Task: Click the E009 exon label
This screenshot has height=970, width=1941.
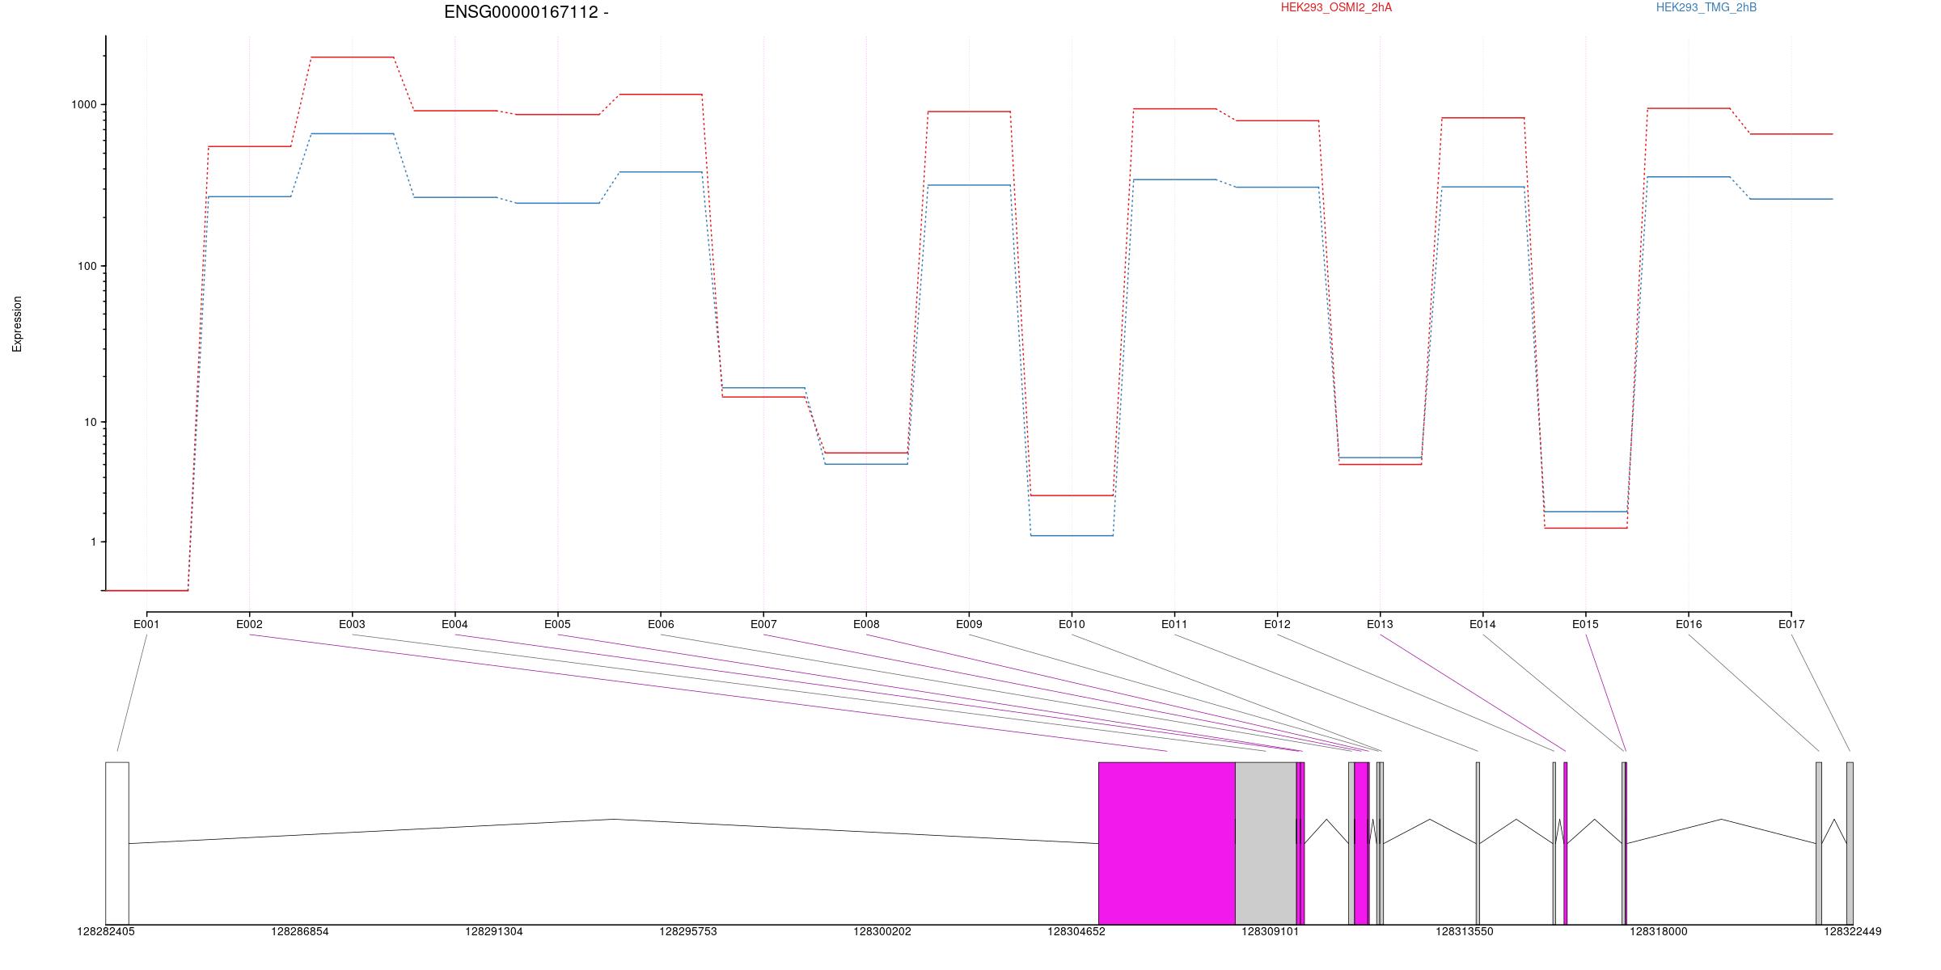Action: pos(969,624)
